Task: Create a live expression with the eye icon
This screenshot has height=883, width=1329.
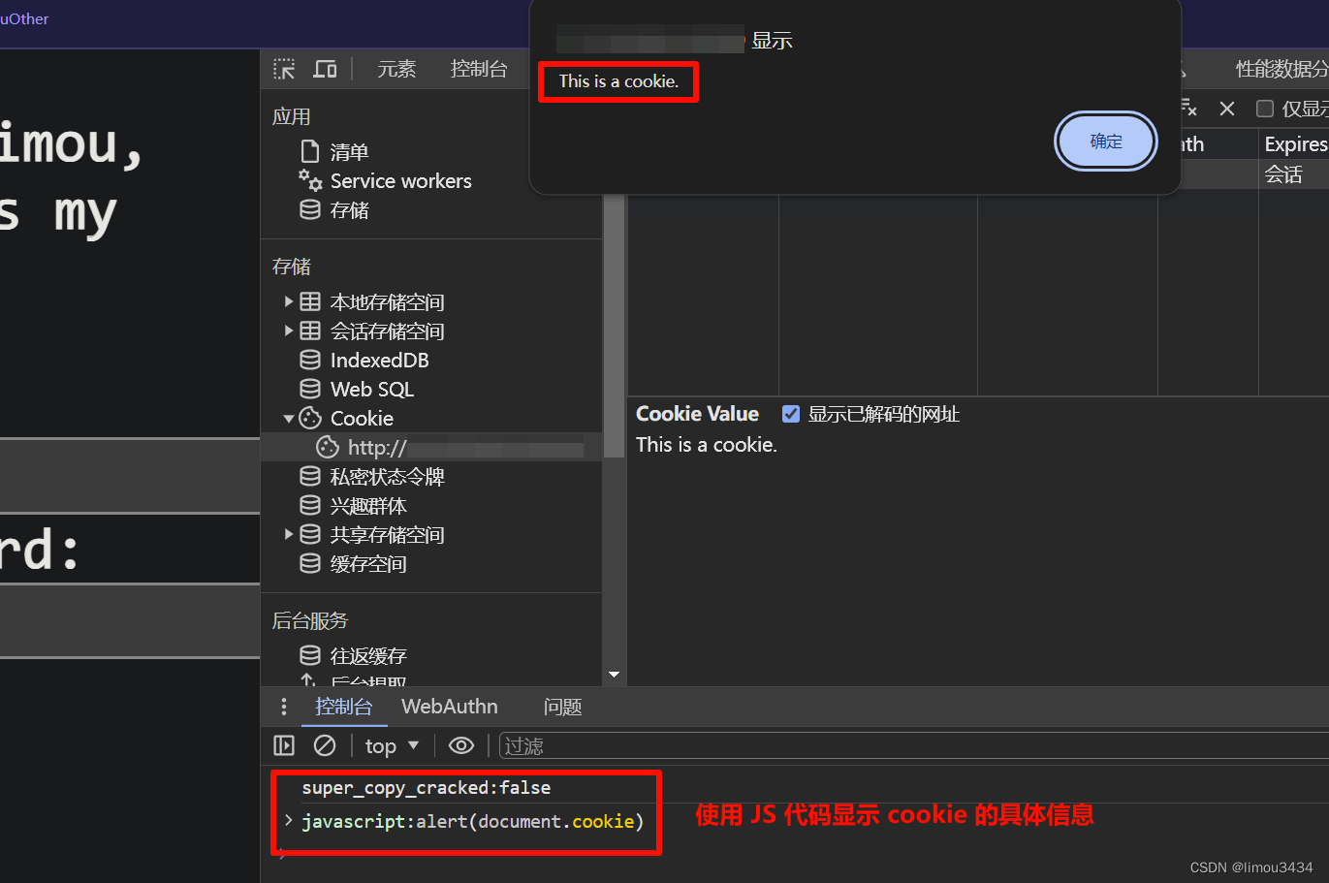Action: (x=461, y=745)
